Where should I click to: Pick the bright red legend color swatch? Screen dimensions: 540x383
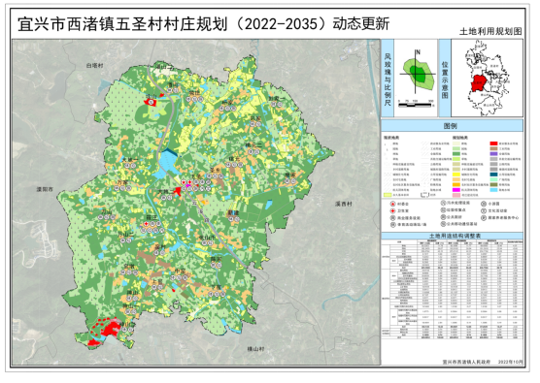[494, 144]
